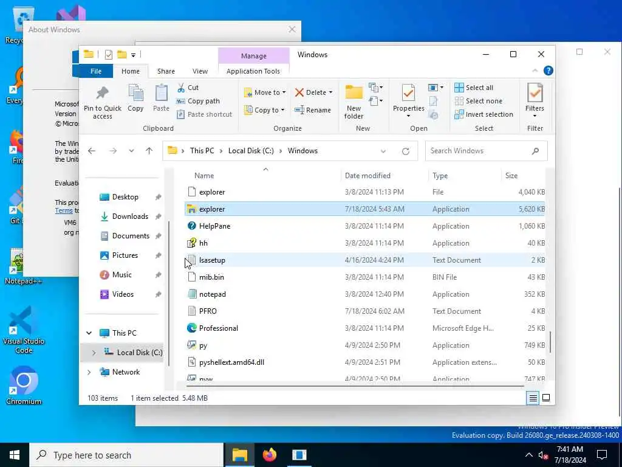Image resolution: width=622 pixels, height=467 pixels.
Task: Click the File Explorer taskbar icon
Action: pyautogui.click(x=240, y=455)
